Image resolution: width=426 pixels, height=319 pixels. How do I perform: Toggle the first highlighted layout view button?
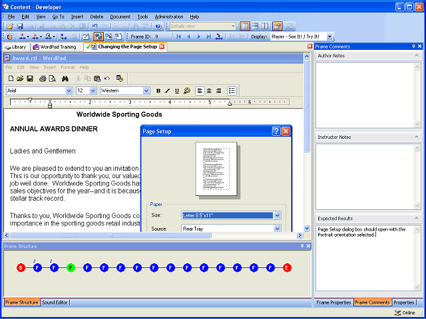click(x=245, y=27)
